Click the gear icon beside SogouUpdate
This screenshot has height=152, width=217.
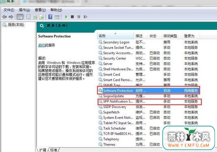100,96
